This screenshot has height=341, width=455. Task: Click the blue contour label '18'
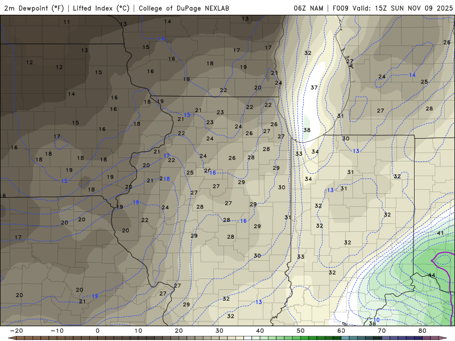point(166,178)
